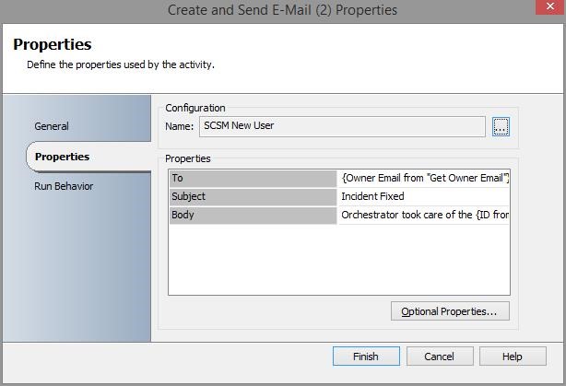Click the bold Properties heading at top
566x386 pixels.
click(x=52, y=44)
